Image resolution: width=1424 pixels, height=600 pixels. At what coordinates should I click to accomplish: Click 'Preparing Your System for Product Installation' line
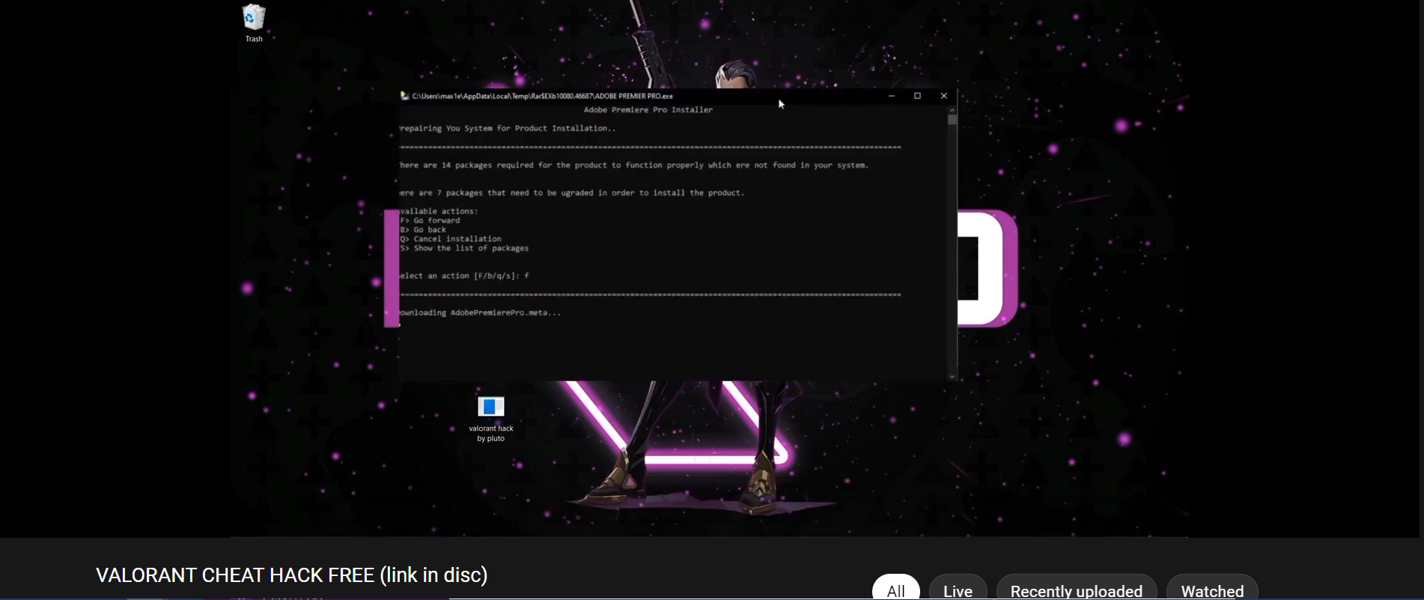[x=508, y=129]
